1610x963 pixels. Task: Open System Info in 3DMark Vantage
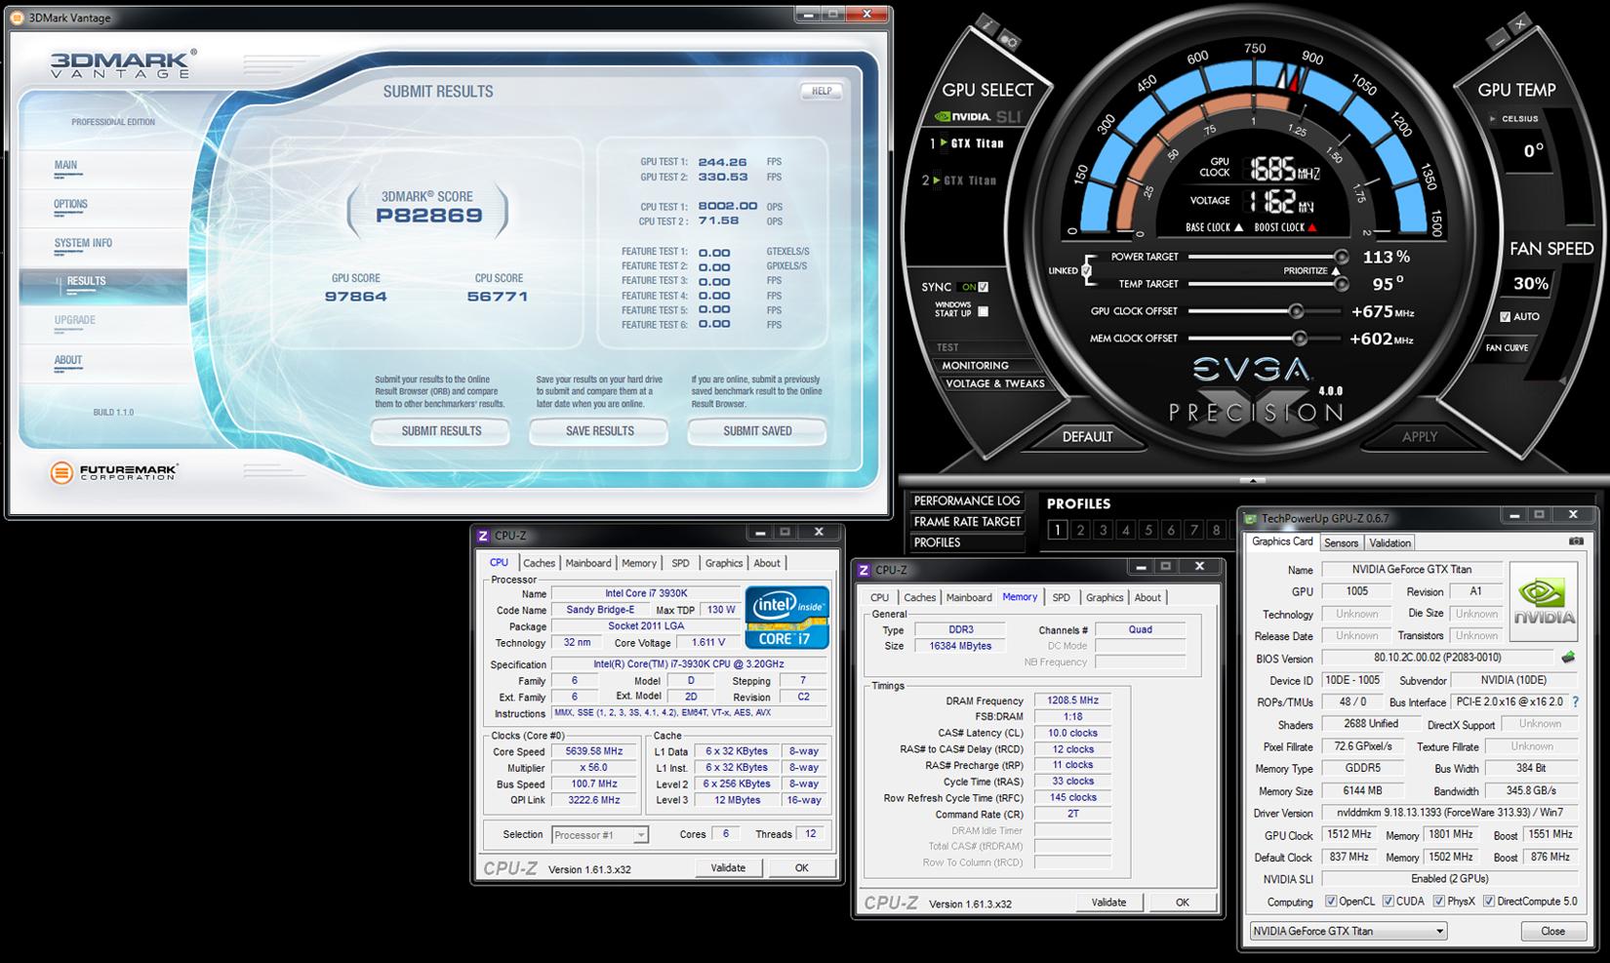click(83, 243)
